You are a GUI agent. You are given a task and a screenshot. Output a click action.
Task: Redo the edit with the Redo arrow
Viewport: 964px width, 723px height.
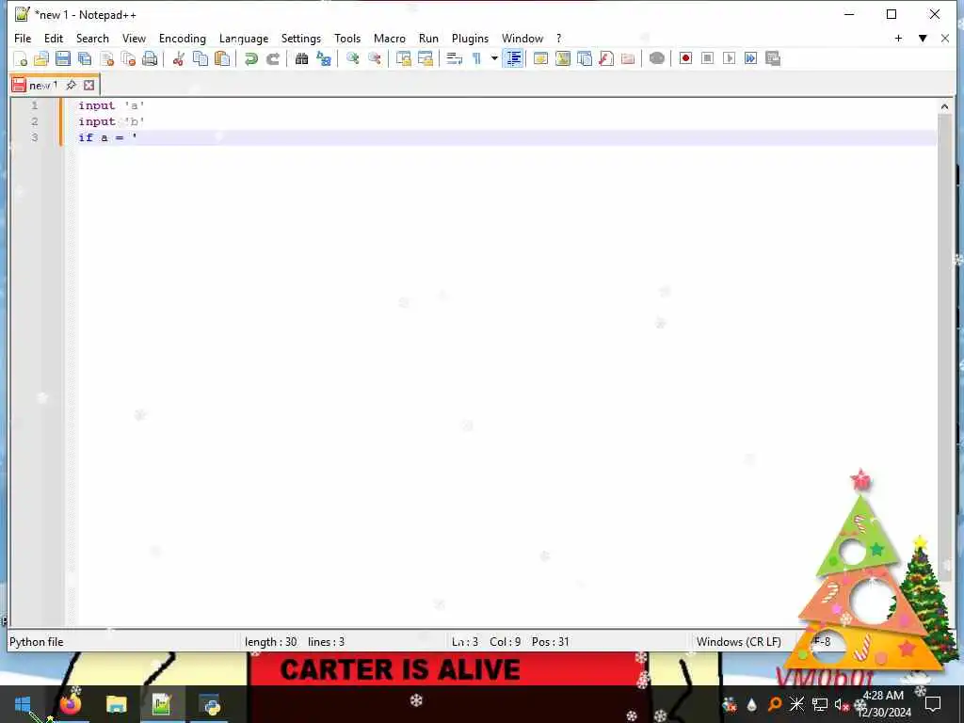pos(272,58)
